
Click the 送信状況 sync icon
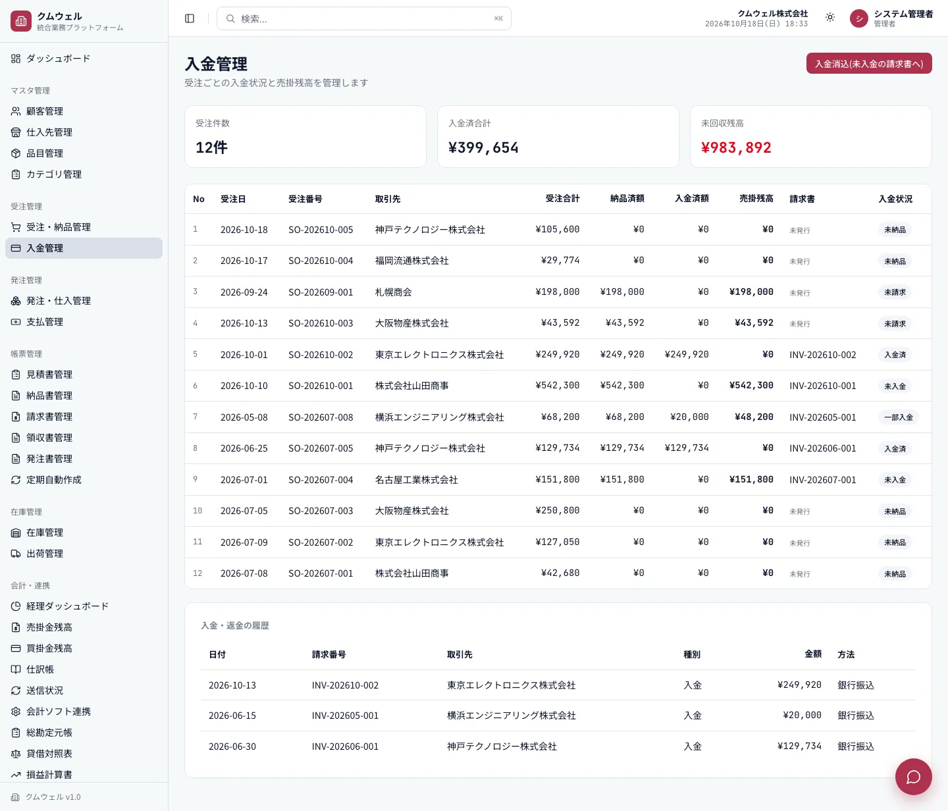(16, 691)
